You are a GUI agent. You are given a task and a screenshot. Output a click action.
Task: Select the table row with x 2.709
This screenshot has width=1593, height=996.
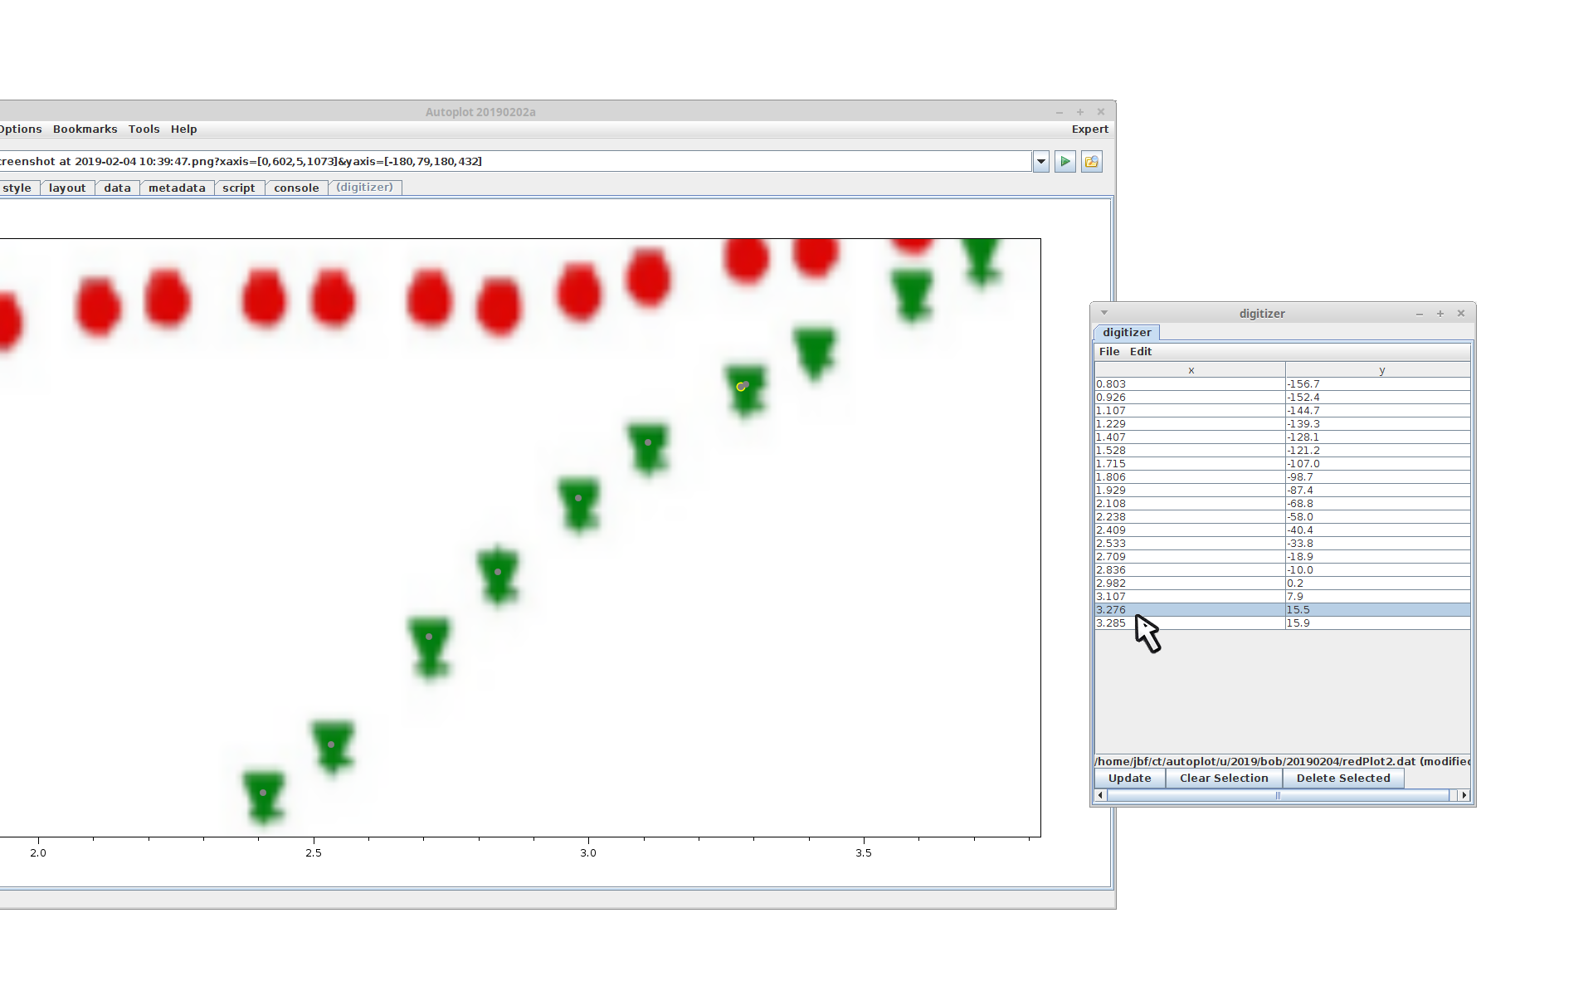(1283, 557)
